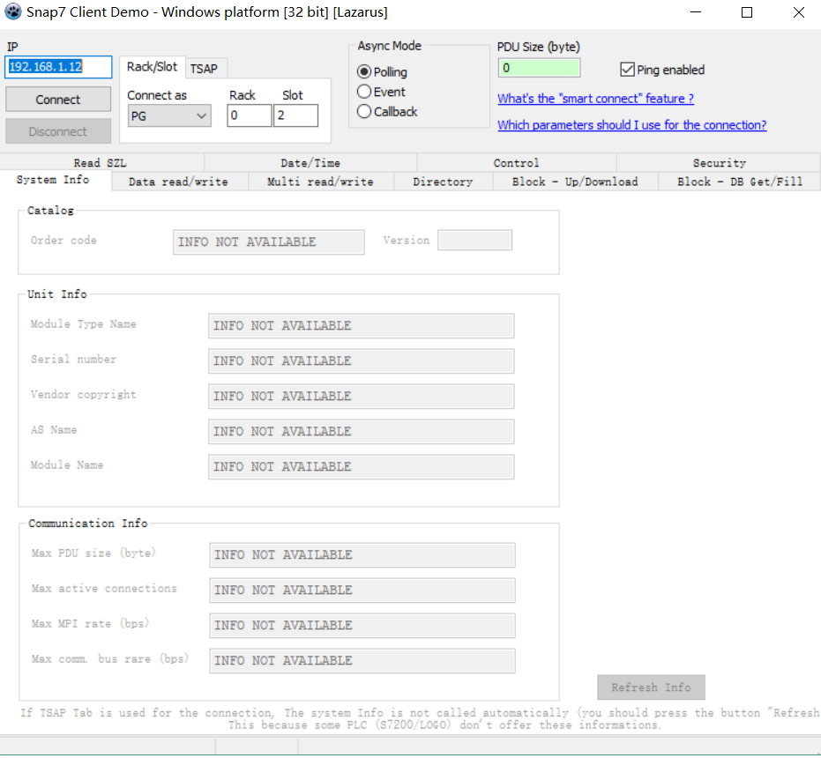Screen dimensions: 821x758
Task: Open the Date/Time tab
Action: tap(310, 163)
